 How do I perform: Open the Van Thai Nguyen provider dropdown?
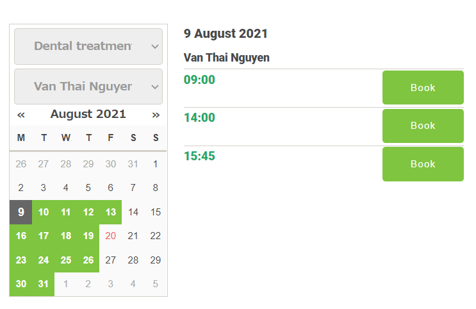pos(88,87)
